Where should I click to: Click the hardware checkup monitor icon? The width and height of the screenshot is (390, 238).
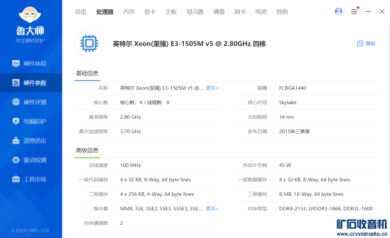(x=16, y=63)
